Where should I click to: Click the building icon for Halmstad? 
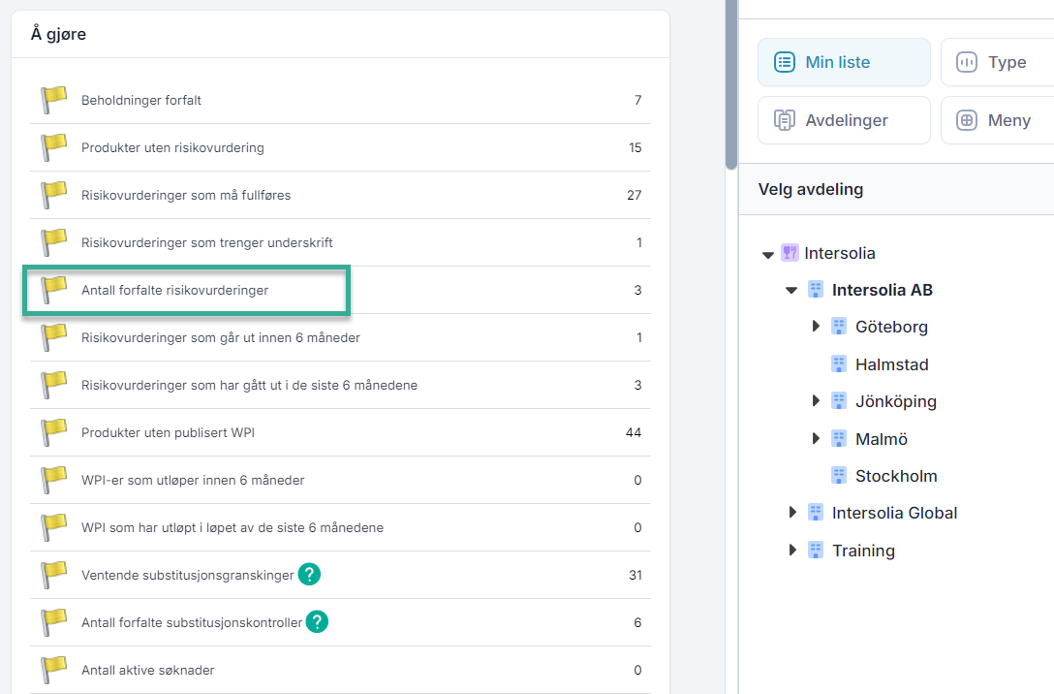[x=839, y=364]
